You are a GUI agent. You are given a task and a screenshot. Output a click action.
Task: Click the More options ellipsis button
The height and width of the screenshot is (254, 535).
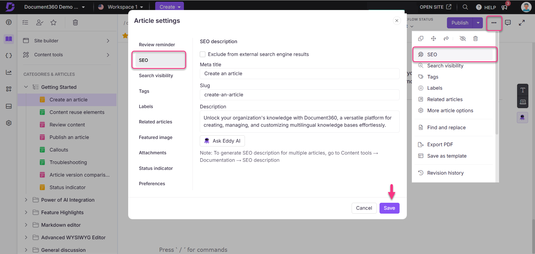tap(494, 23)
